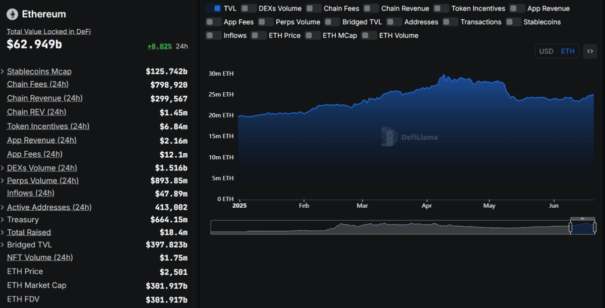The image size is (605, 308).
Task: Click the $798,920 chain fees value
Action: 169,85
